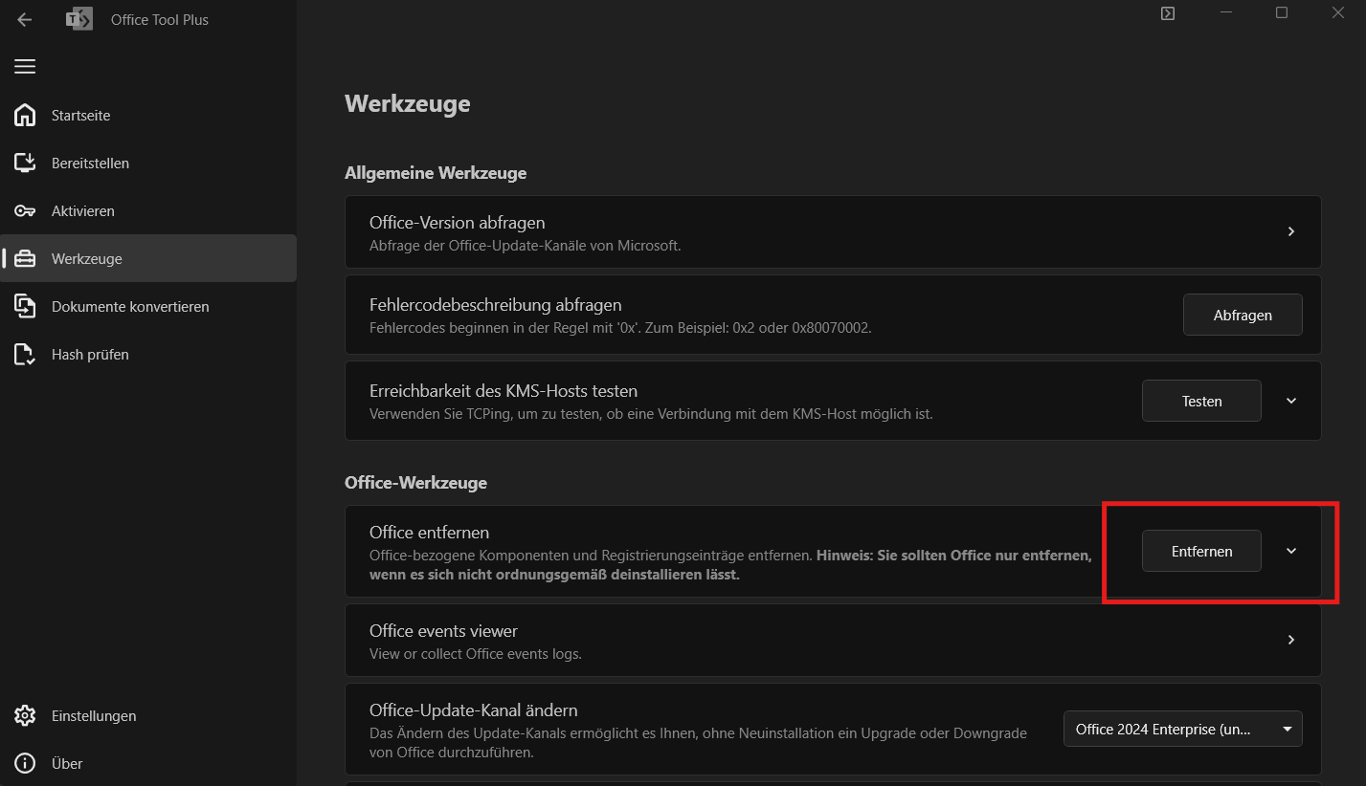
Task: Expand the Office entfernen options chevron
Action: pos(1291,551)
